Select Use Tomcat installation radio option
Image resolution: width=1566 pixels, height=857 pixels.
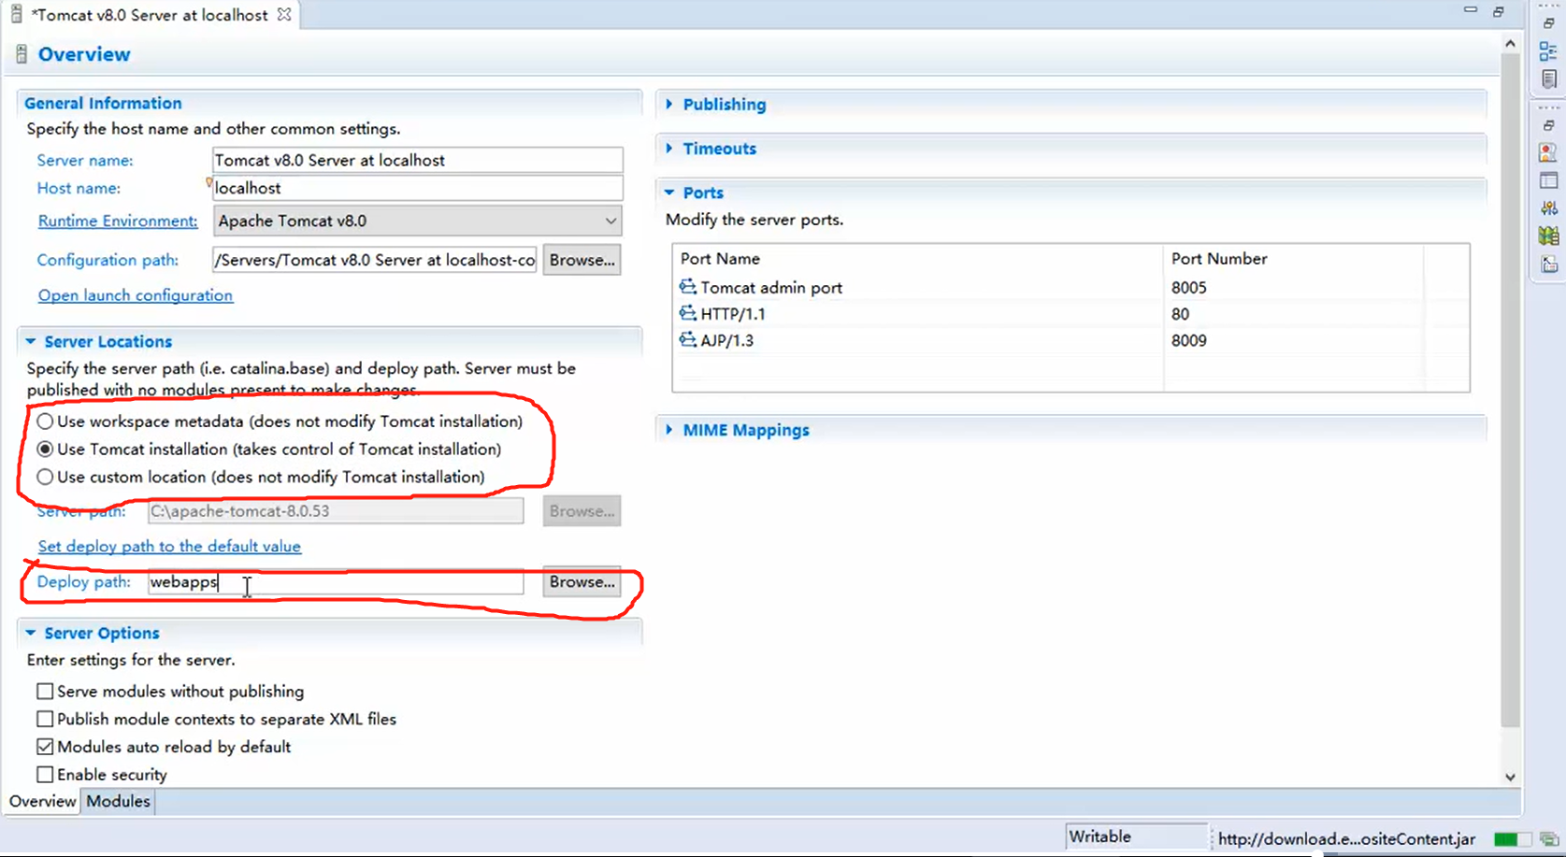(x=45, y=449)
